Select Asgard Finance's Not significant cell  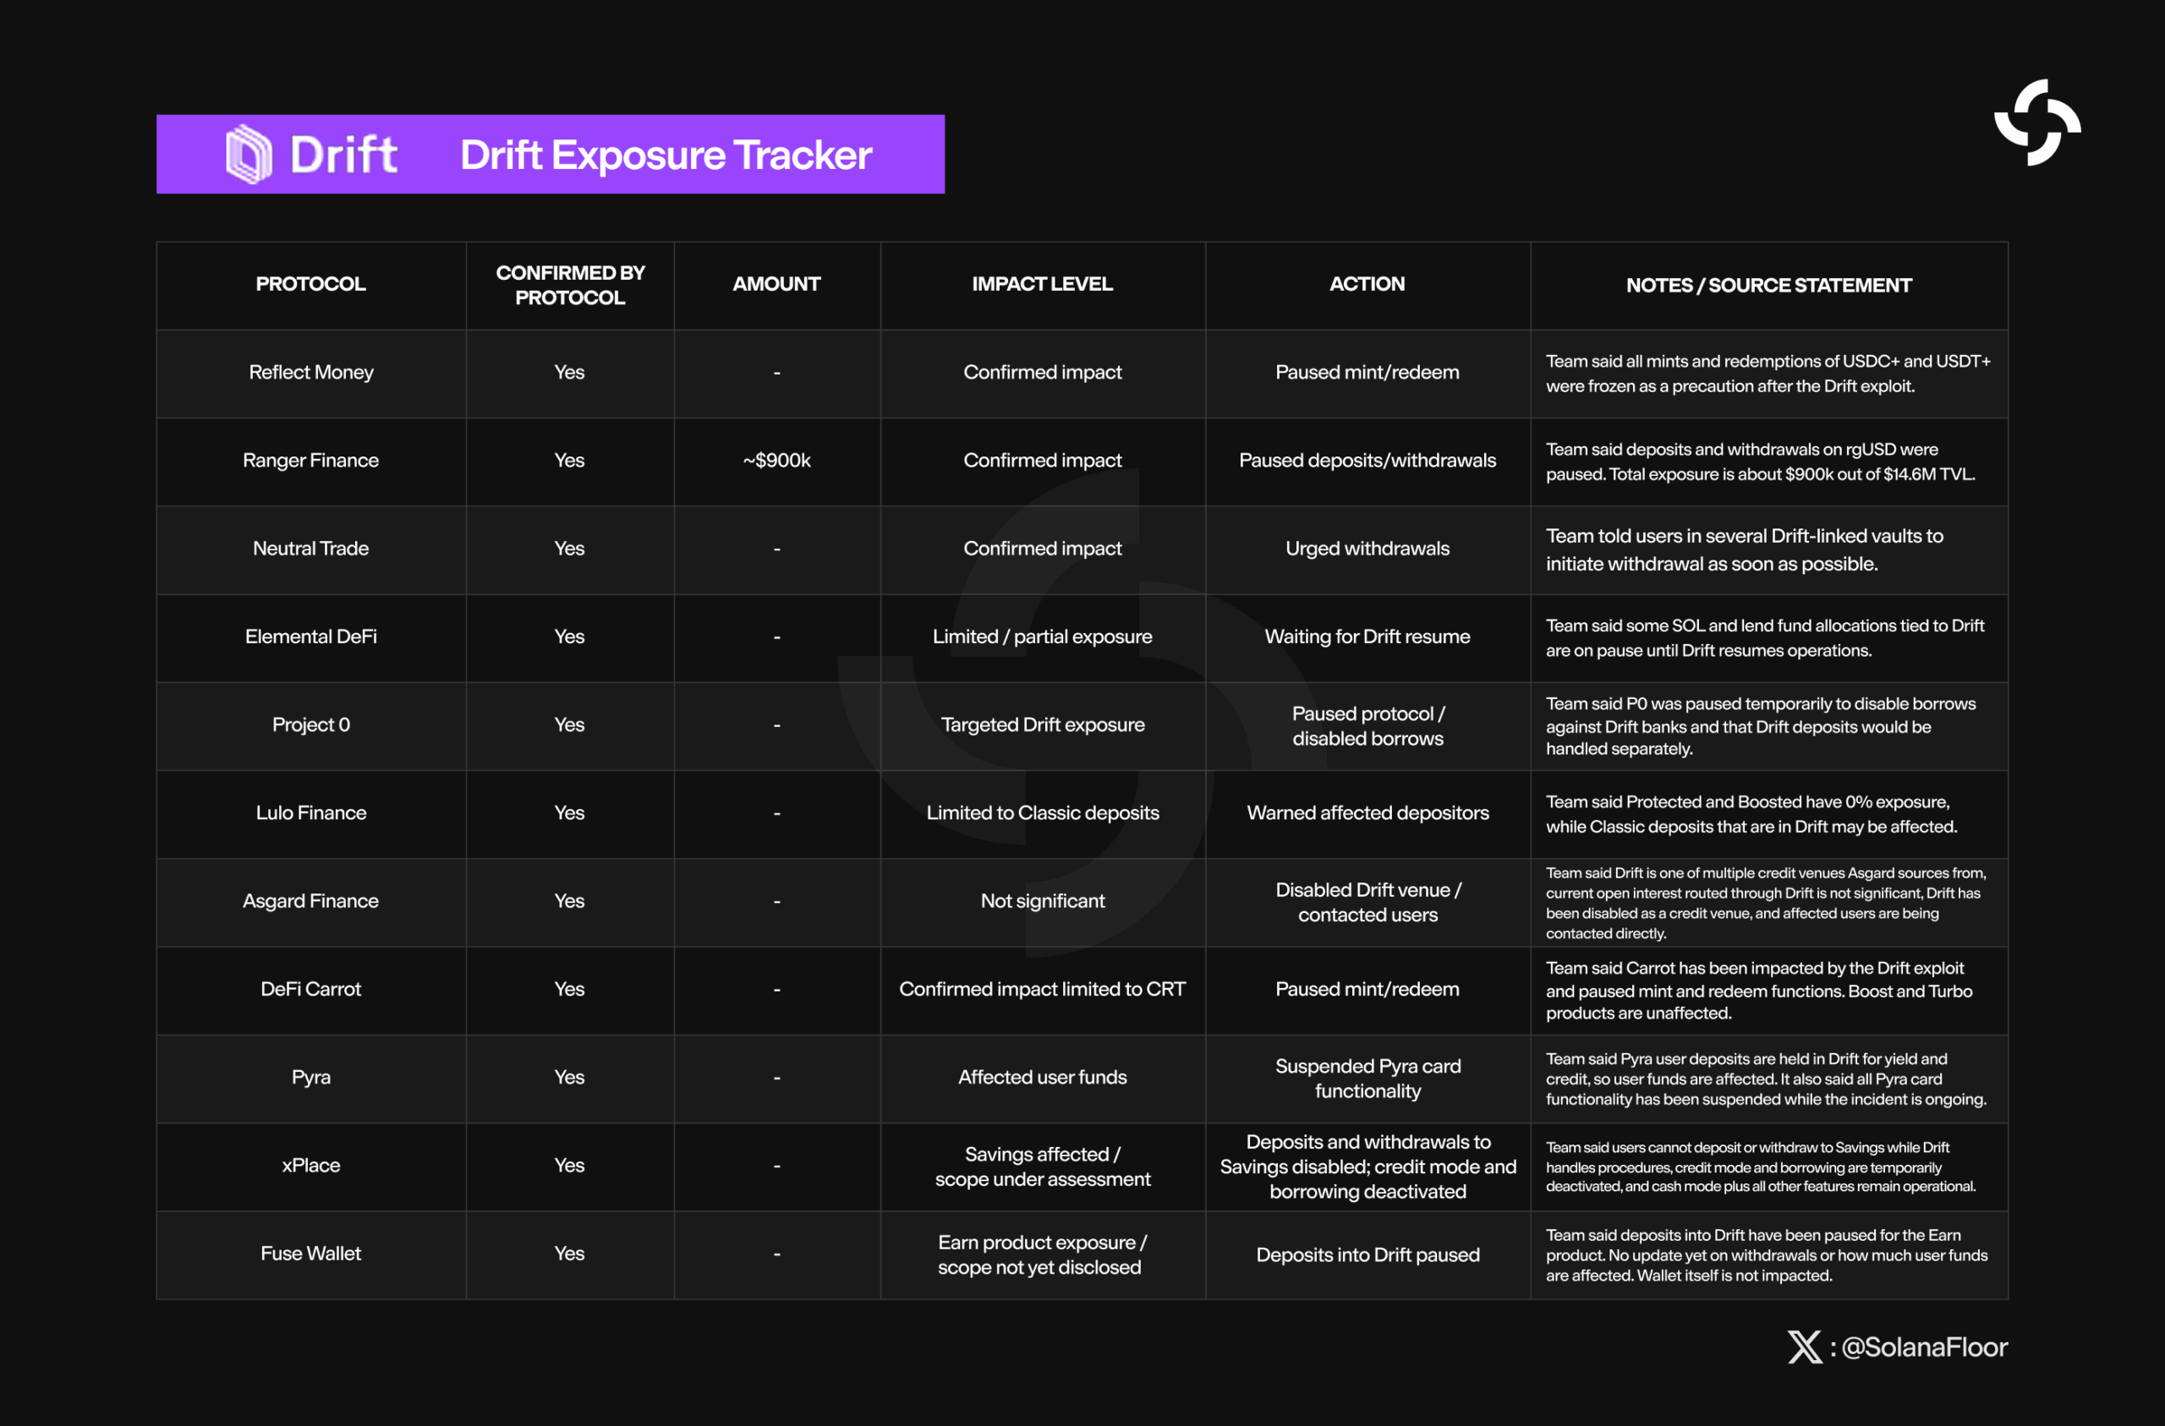[1043, 902]
